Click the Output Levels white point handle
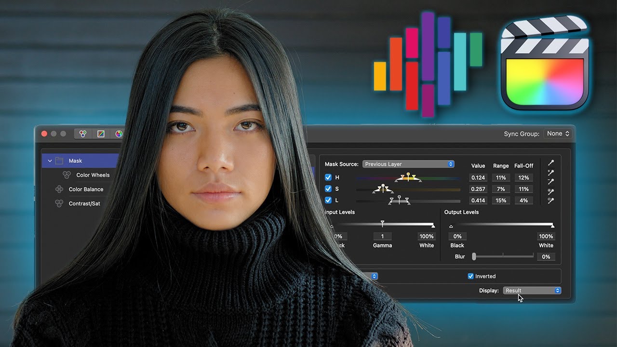 click(552, 226)
